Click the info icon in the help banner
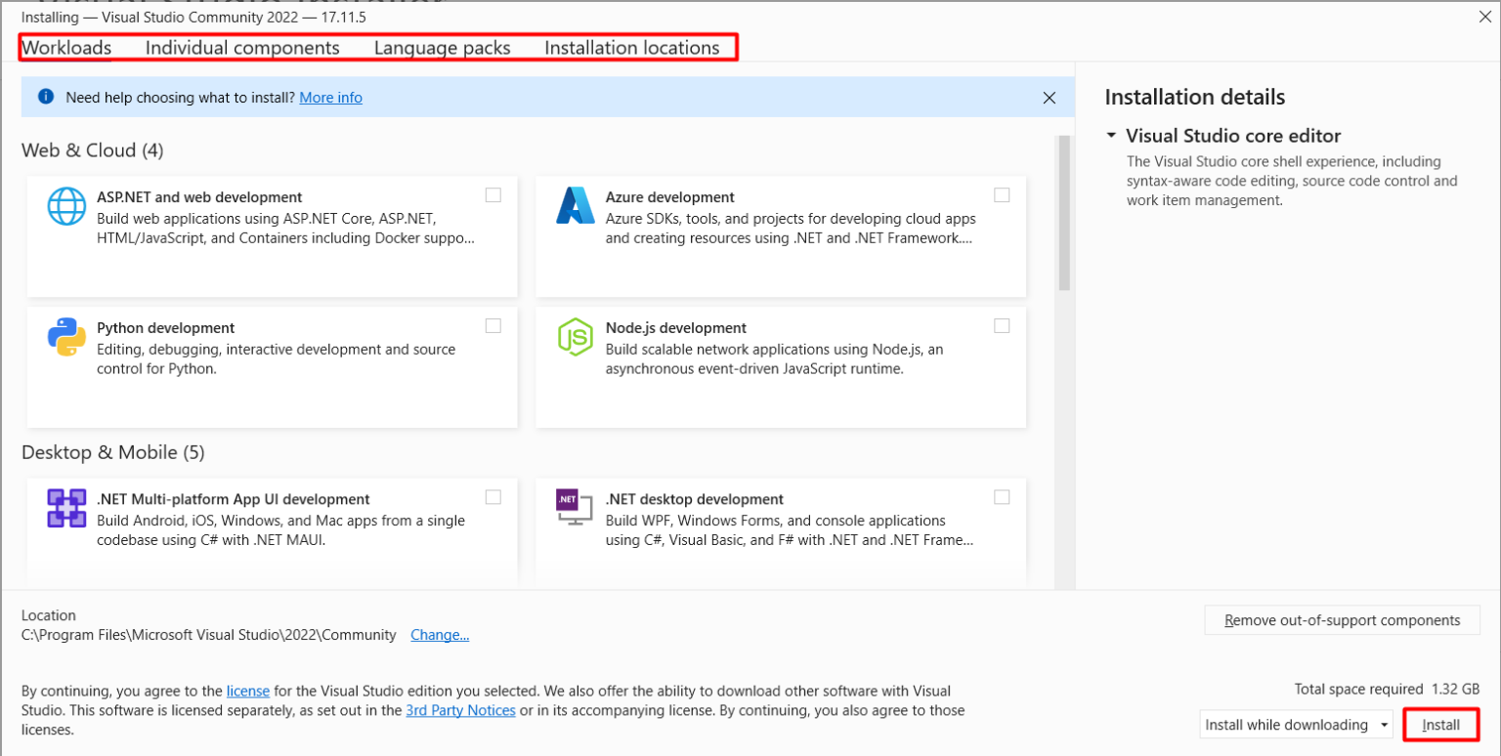Screen dimensions: 1501x756 pos(46,97)
